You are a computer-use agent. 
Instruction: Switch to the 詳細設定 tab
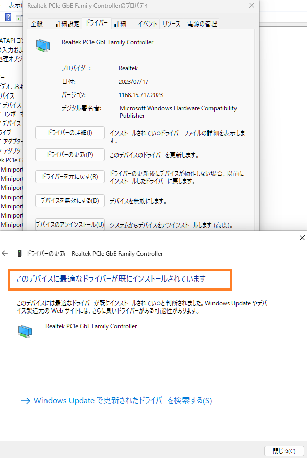pyautogui.click(x=67, y=23)
